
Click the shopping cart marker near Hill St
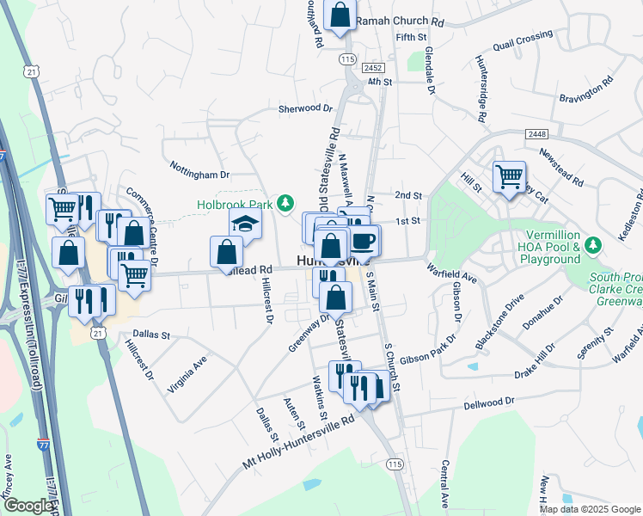tap(509, 179)
